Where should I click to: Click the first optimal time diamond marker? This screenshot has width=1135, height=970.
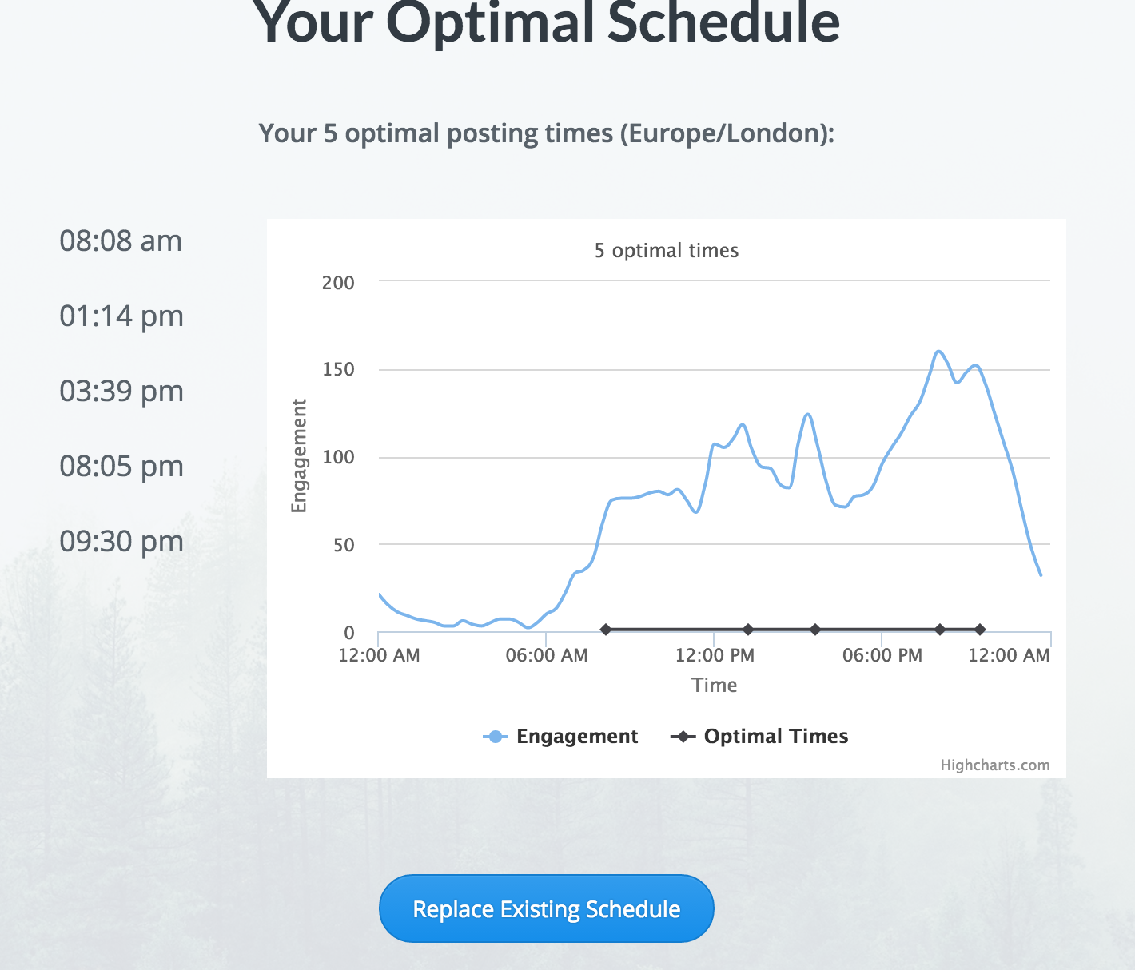(x=606, y=630)
